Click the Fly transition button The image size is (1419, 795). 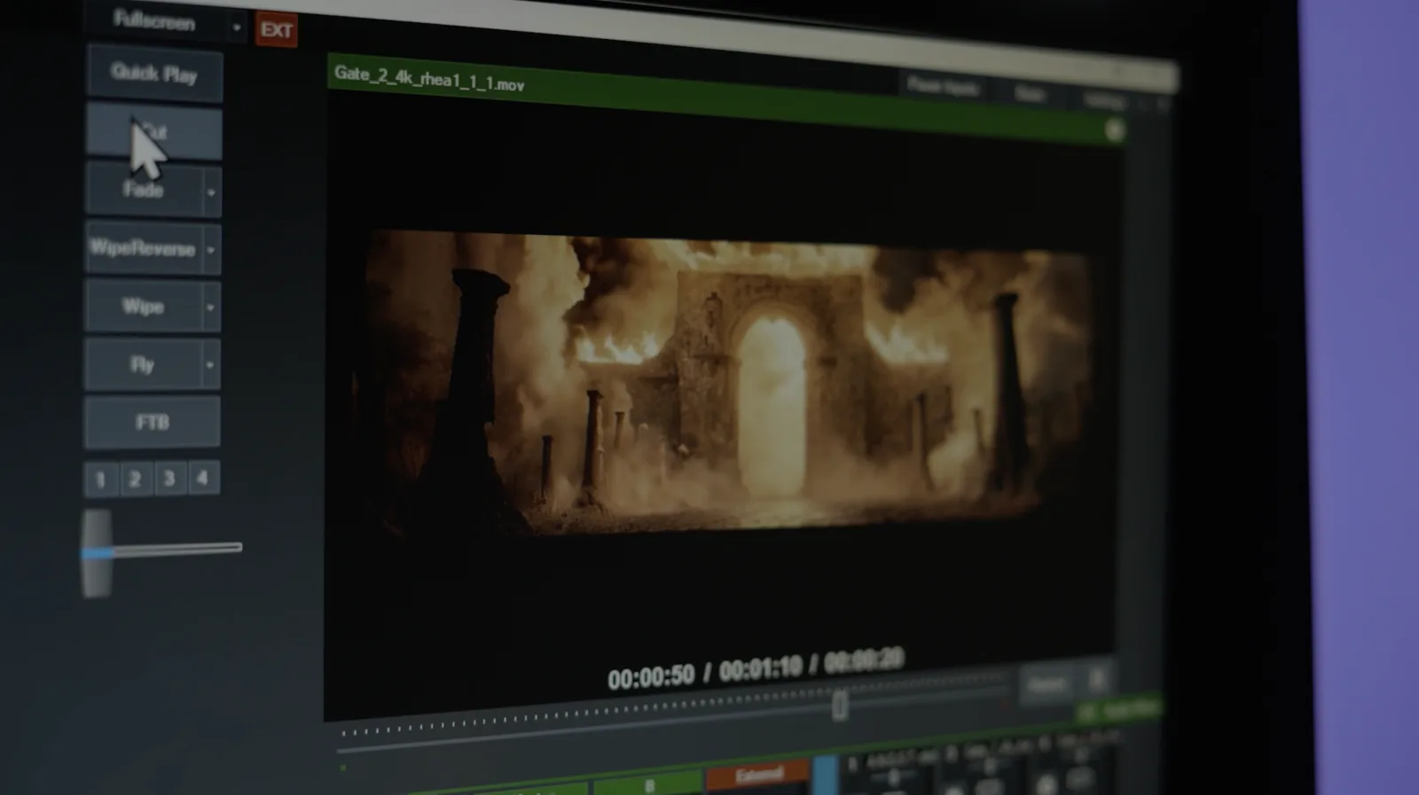coord(143,364)
